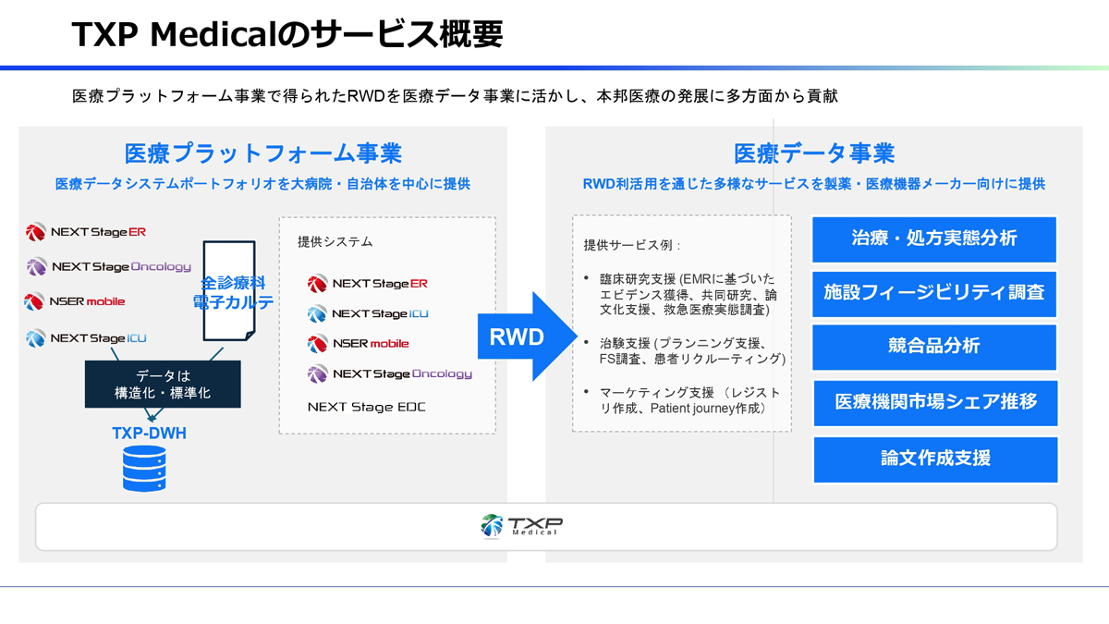Viewport: 1109px width, 624px height.
Task: Click the slide title TXP Medicalのサービス概要
Action: (x=287, y=34)
